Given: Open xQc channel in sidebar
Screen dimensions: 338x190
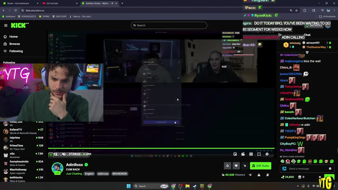Looking at the screenshot, I should 23,155.
